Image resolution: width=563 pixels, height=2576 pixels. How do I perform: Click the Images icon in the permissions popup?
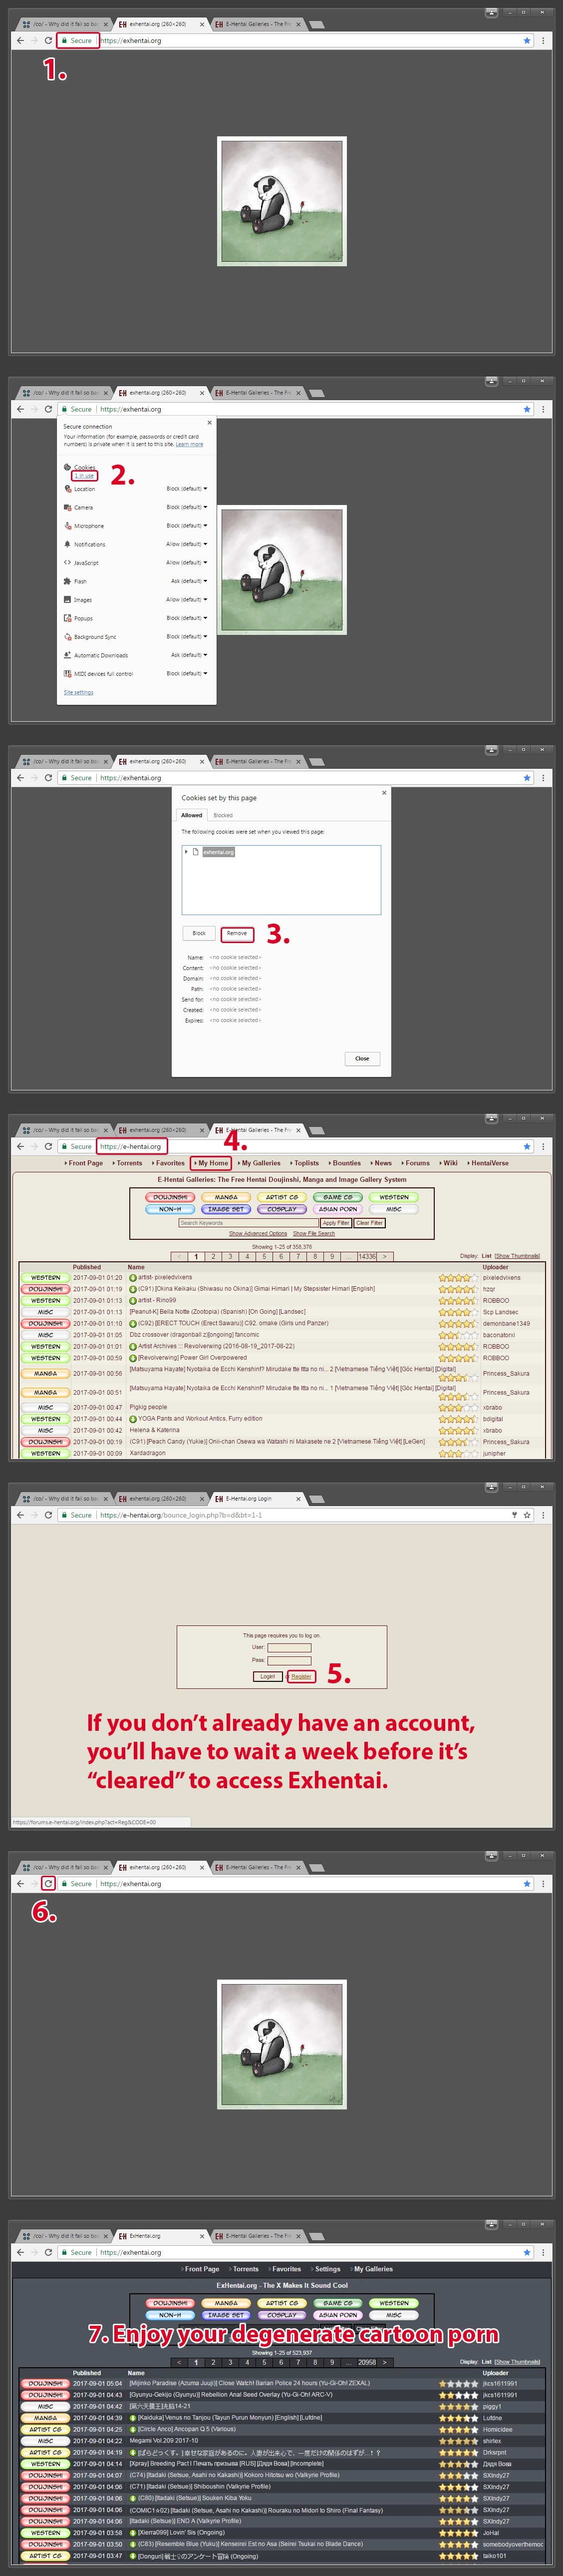point(67,600)
